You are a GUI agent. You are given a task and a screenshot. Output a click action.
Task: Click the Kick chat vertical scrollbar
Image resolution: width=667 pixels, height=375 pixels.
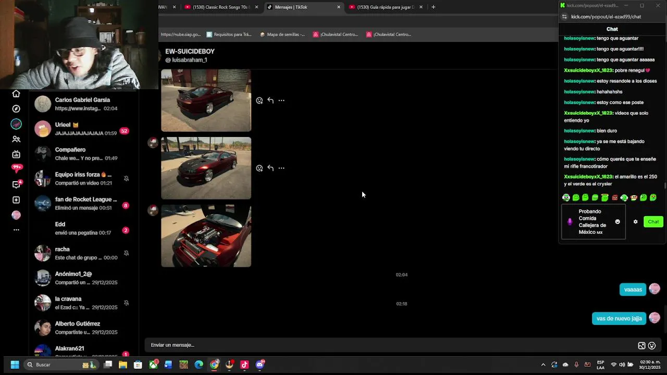tap(665, 186)
